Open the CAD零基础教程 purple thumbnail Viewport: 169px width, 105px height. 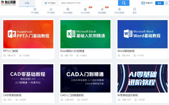pyautogui.click(x=28, y=78)
